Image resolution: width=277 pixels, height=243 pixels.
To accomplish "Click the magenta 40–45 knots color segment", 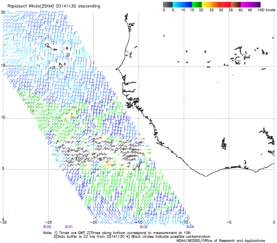I will click(246, 4).
